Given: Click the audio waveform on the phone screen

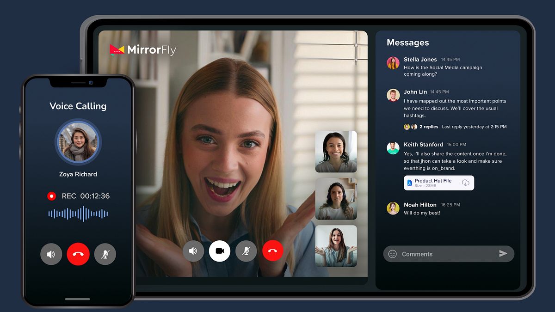Looking at the screenshot, I should click(78, 214).
